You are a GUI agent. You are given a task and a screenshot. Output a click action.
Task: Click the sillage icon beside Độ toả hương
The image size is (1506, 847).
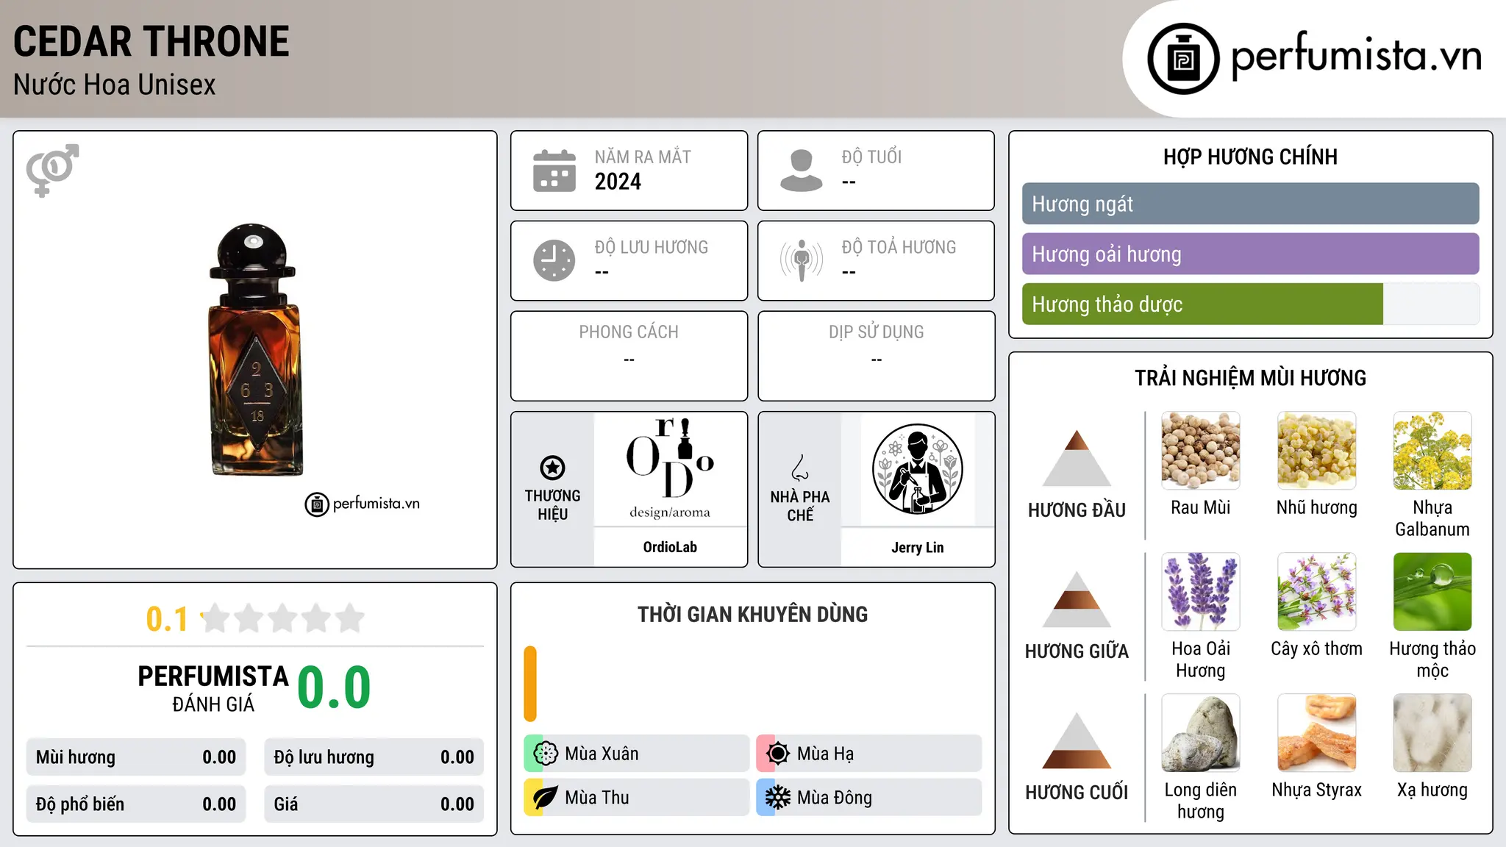(x=802, y=260)
